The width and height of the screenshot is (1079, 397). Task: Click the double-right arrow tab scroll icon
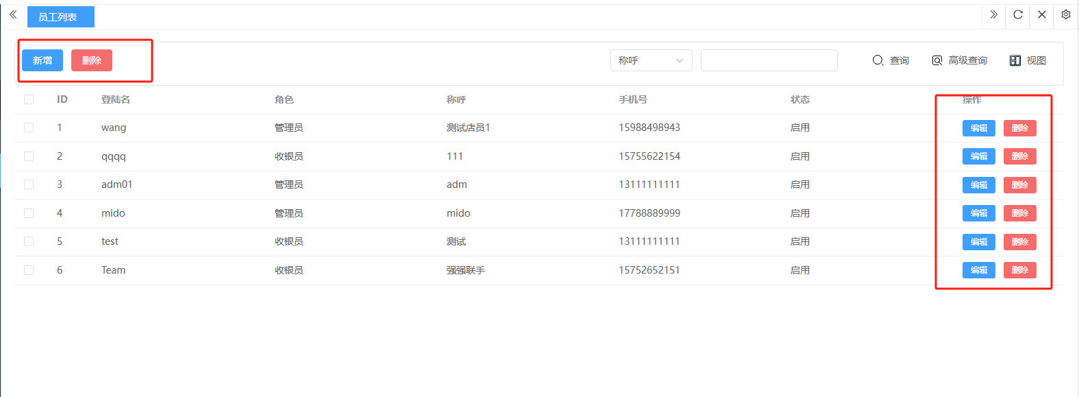993,14
